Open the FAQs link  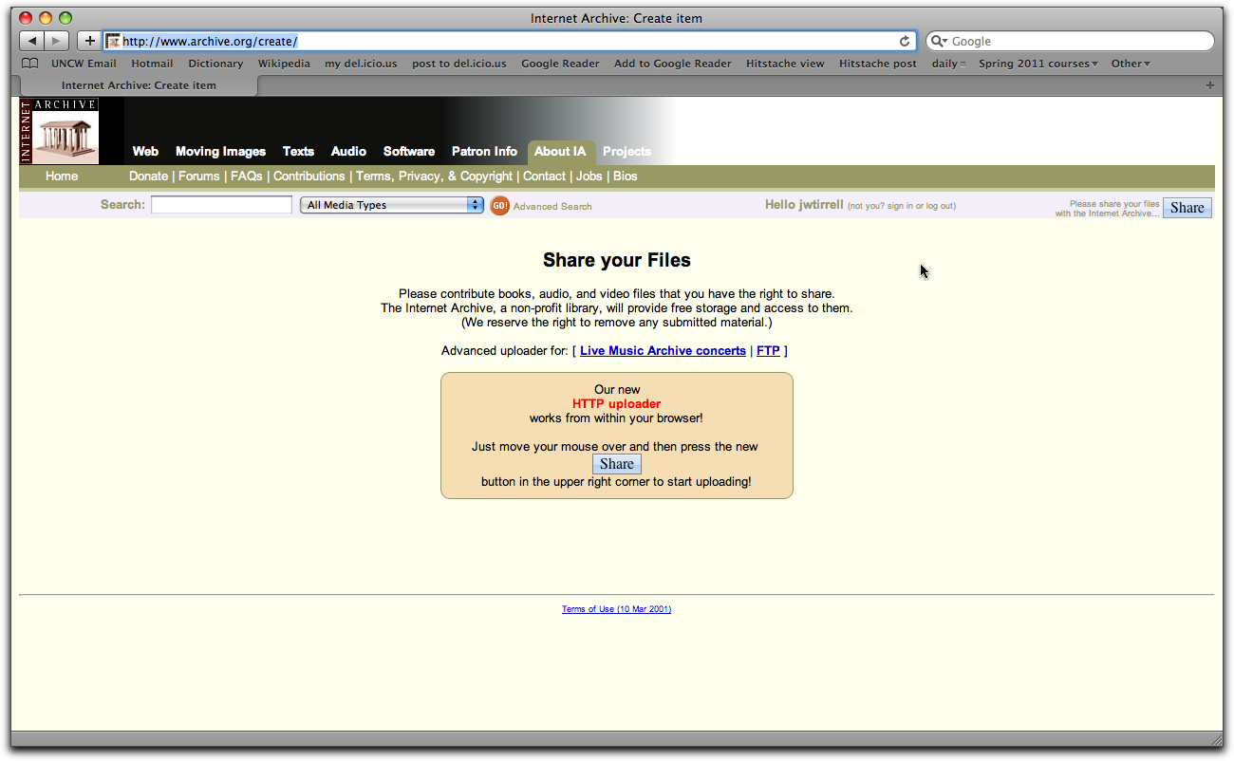(246, 176)
